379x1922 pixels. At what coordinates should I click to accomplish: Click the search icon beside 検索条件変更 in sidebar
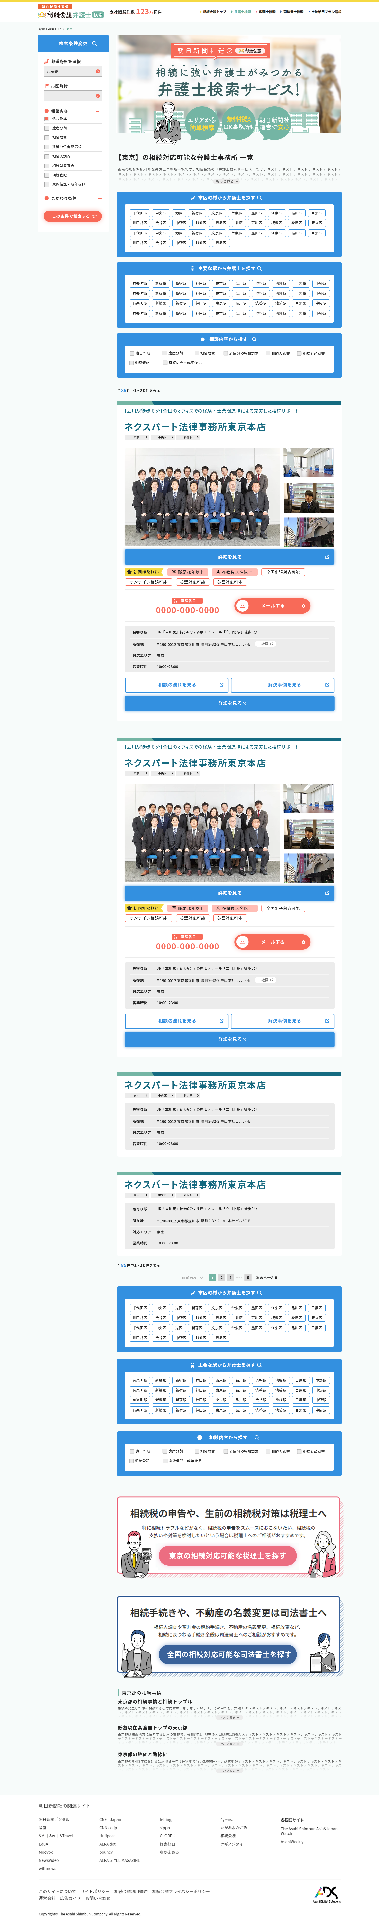click(x=94, y=43)
